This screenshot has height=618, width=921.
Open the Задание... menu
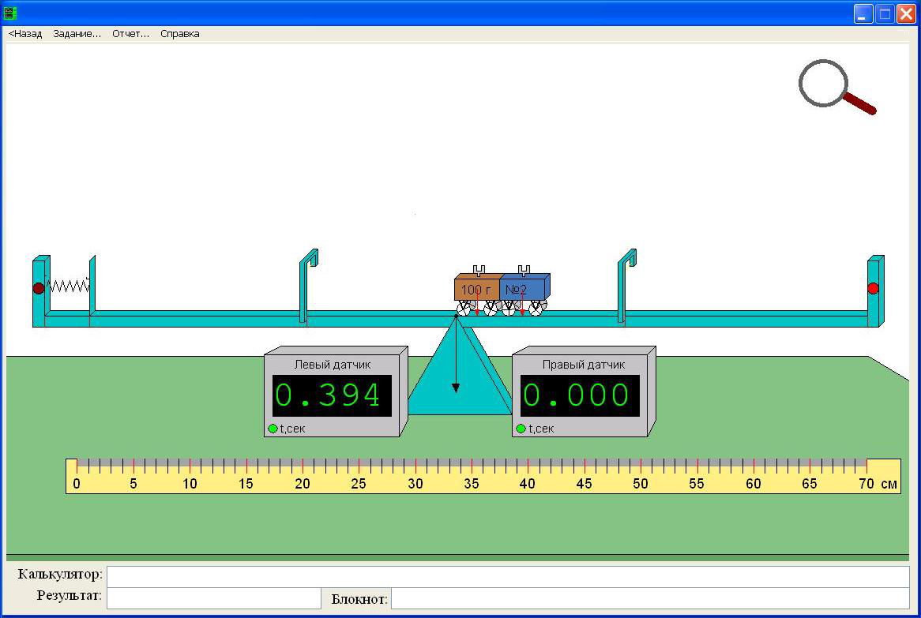[77, 34]
